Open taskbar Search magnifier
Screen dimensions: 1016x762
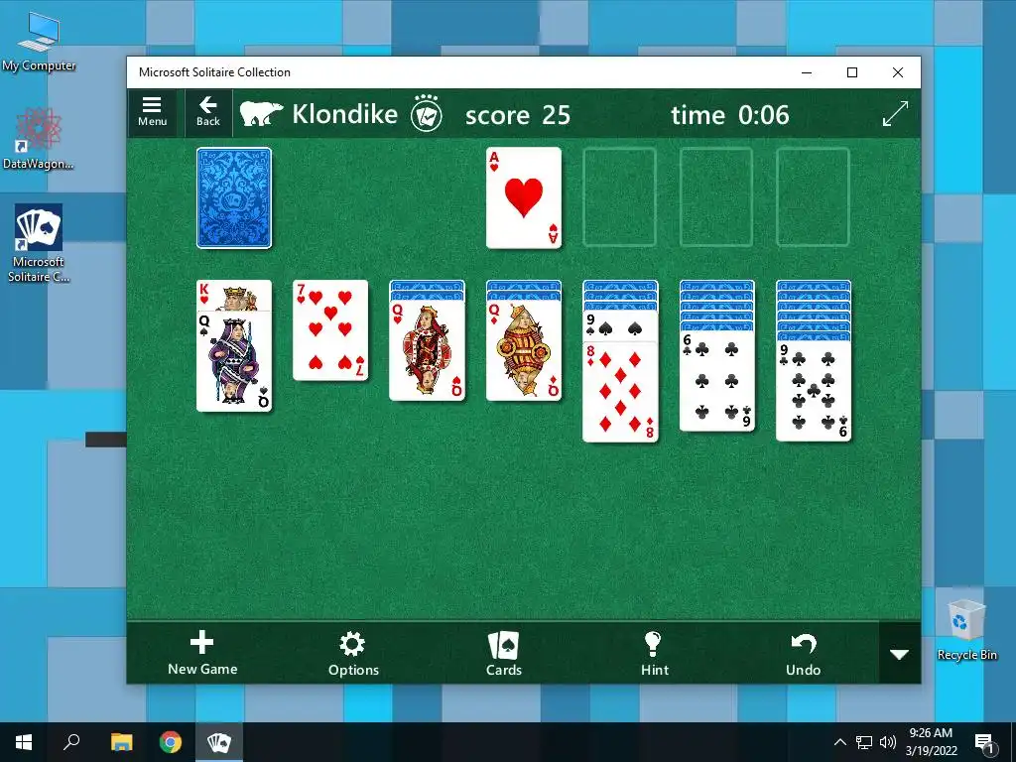[x=71, y=742]
